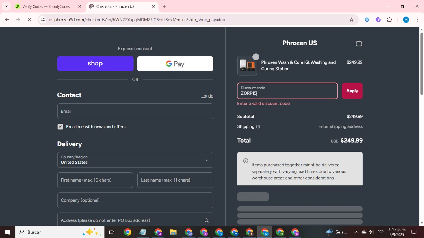Click the Wash & Cure Kit product thumbnail
The width and height of the screenshot is (424, 238).
(247, 65)
